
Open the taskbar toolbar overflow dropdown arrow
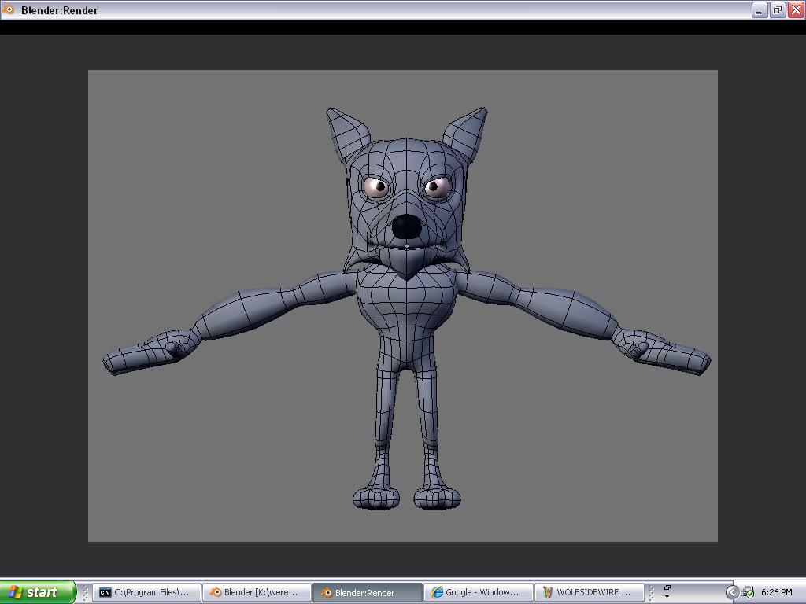coord(667,596)
